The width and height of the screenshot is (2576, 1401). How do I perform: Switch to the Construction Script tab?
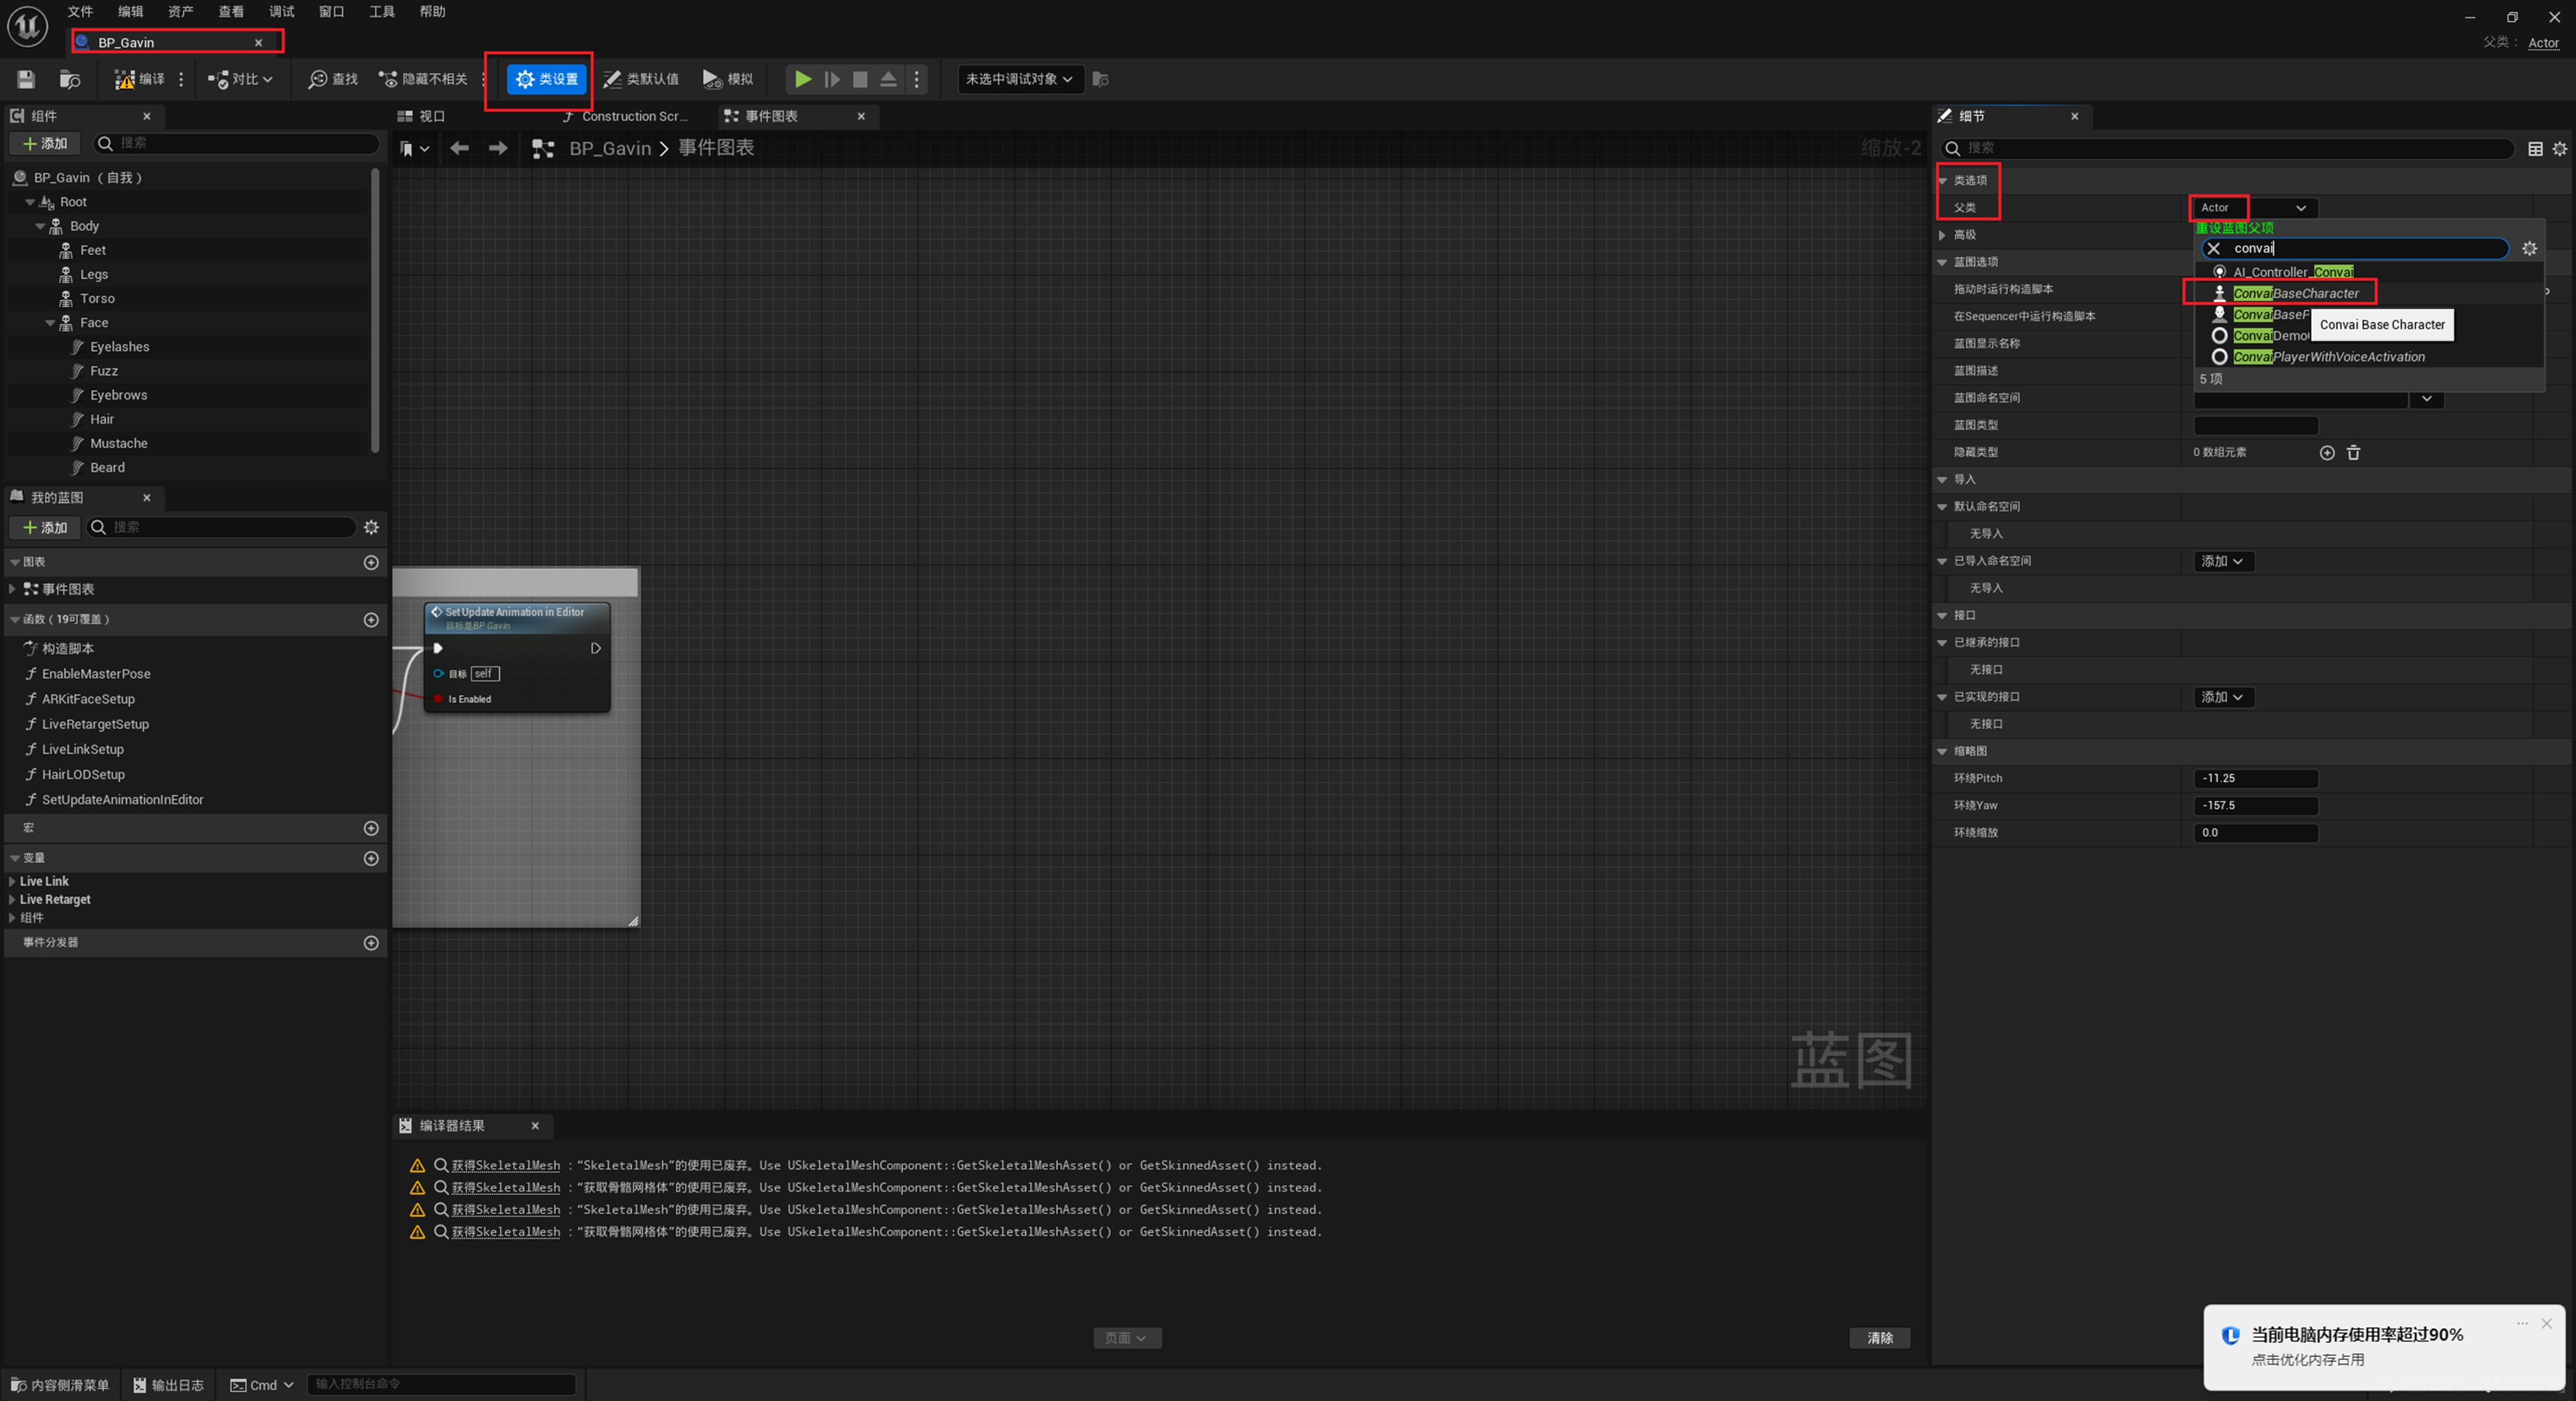point(626,116)
